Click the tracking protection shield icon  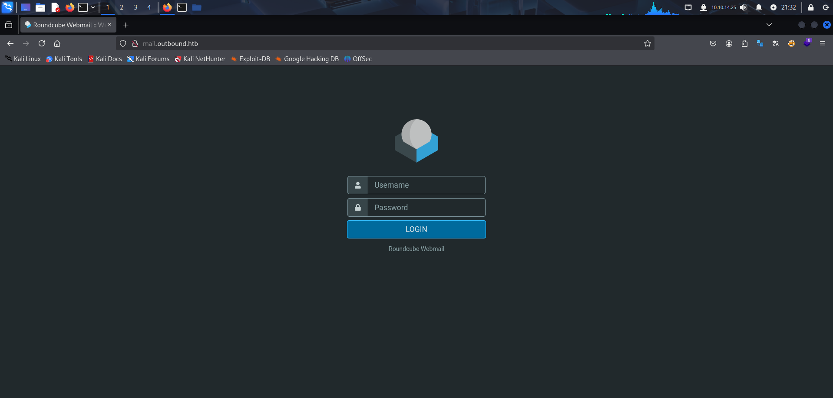click(x=123, y=43)
